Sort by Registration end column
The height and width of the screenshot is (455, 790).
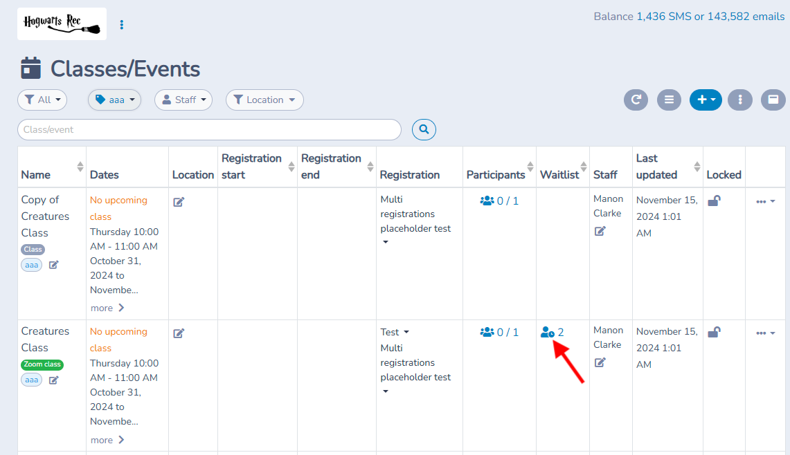point(370,167)
